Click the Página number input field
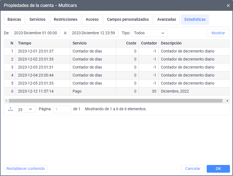The image size is (233, 176). tap(62, 109)
